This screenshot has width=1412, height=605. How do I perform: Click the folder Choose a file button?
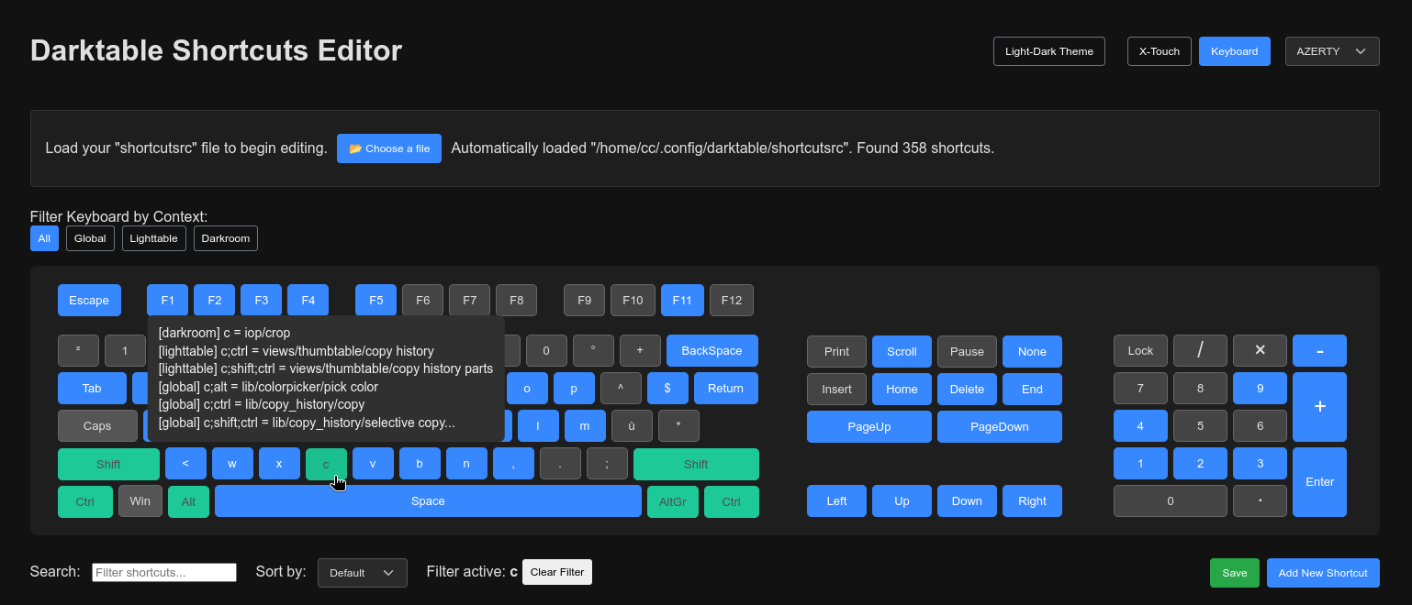pos(388,148)
